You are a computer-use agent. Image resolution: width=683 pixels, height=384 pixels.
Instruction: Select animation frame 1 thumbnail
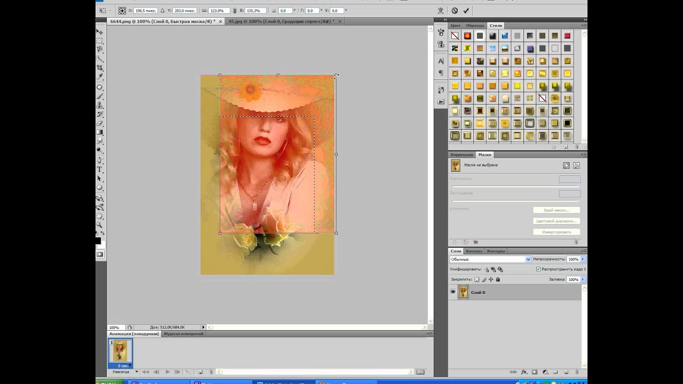click(120, 351)
